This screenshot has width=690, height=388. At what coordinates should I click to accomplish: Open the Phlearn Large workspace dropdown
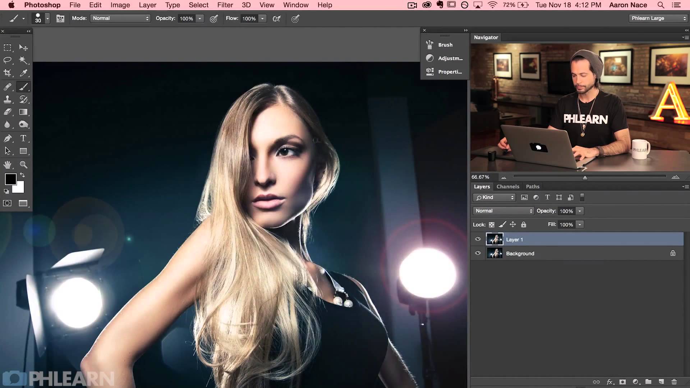658,18
